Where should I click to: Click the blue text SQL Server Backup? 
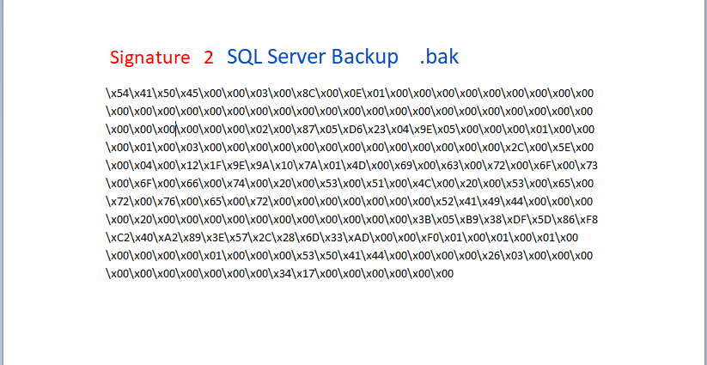coord(313,57)
